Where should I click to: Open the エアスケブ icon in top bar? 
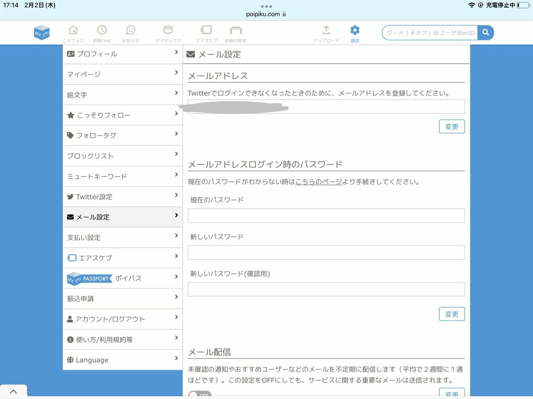[x=206, y=30]
